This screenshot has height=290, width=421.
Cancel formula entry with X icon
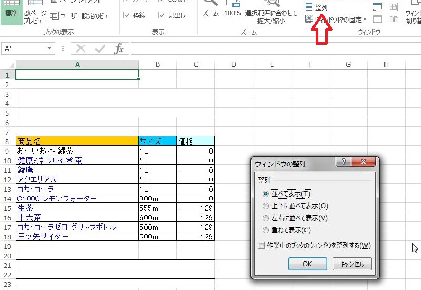click(x=80, y=49)
